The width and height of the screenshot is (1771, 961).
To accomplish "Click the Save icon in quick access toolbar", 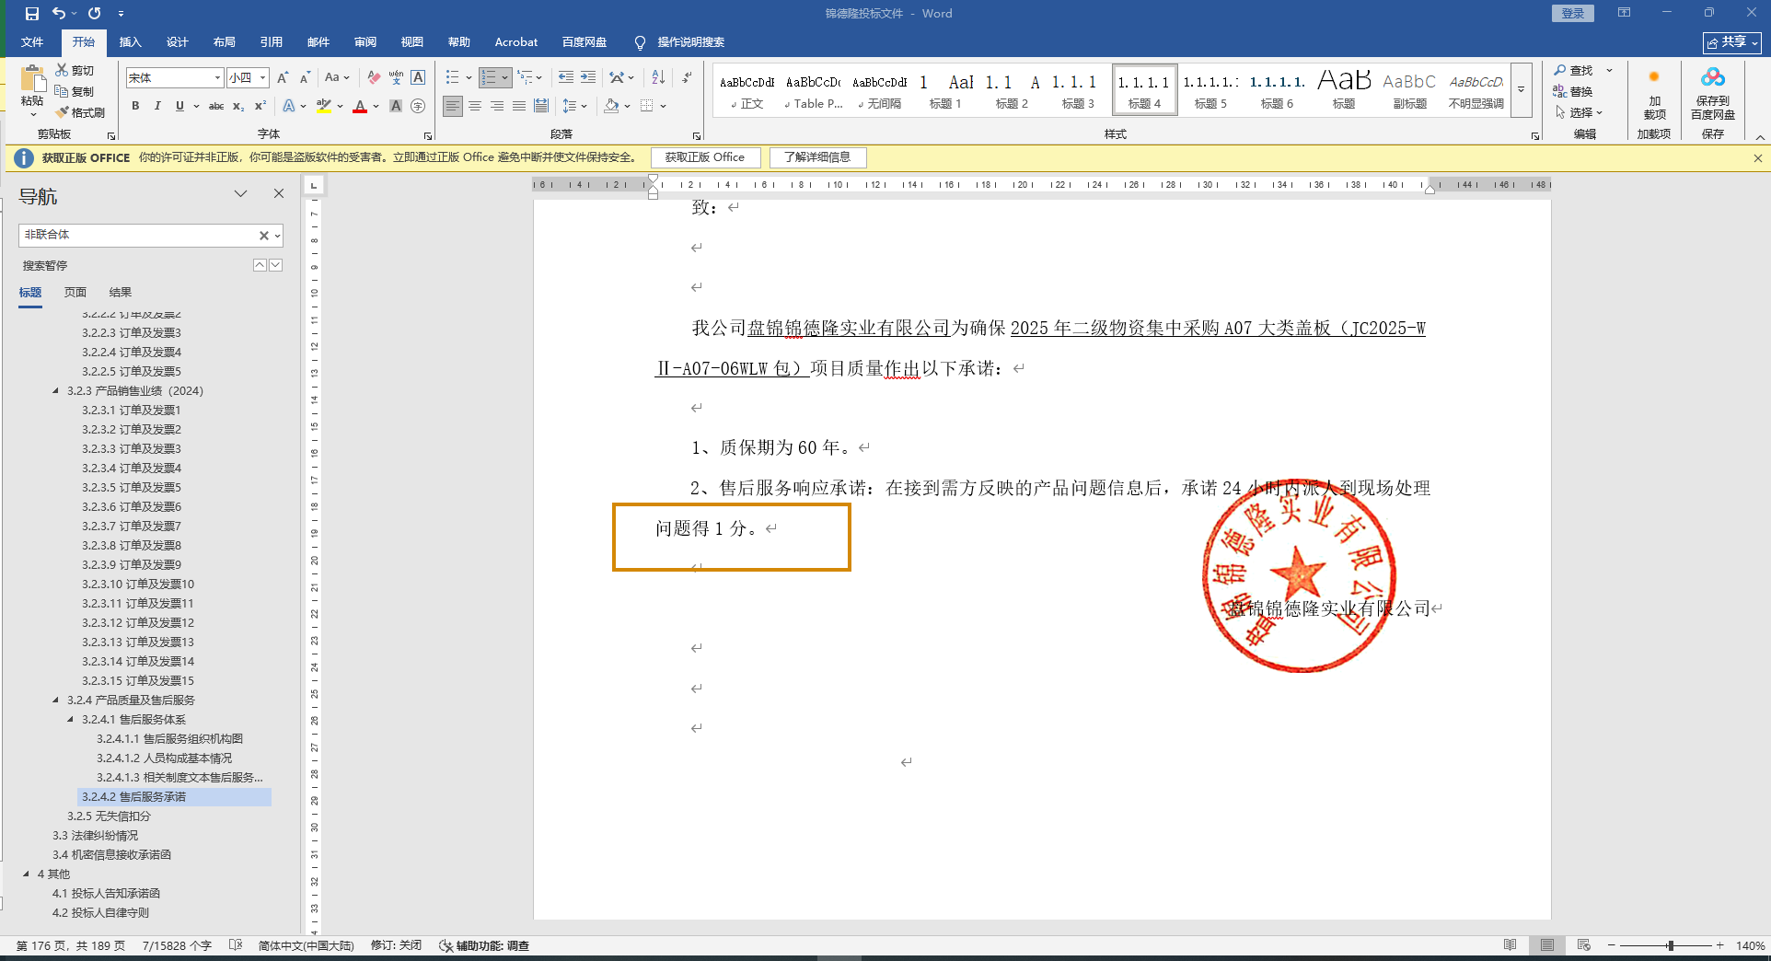I will [32, 14].
